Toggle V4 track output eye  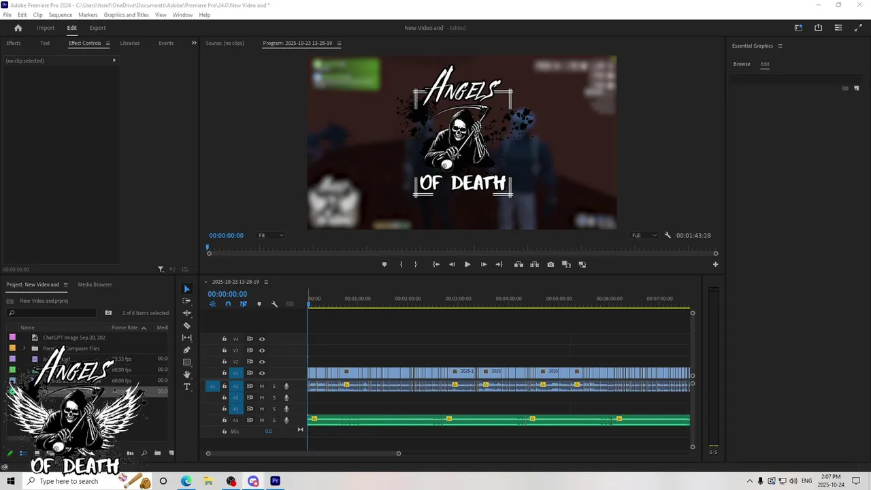pyautogui.click(x=262, y=339)
